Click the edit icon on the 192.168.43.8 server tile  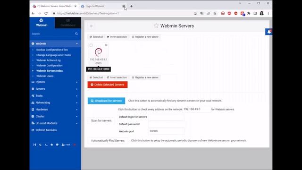point(106,45)
